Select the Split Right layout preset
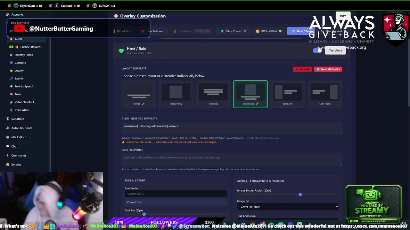Image resolution: width=410 pixels, height=230 pixels. 325,94
